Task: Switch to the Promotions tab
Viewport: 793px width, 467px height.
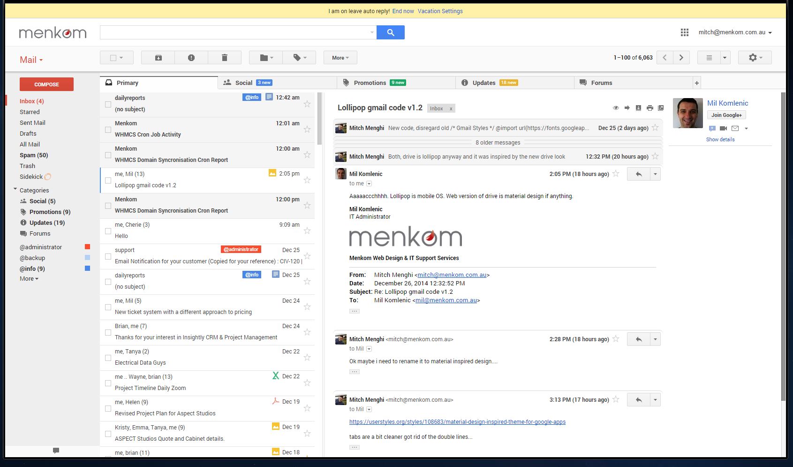Action: click(370, 83)
